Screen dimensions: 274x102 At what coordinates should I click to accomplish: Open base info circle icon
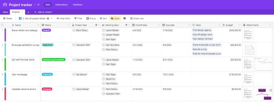[x=39, y=5]
